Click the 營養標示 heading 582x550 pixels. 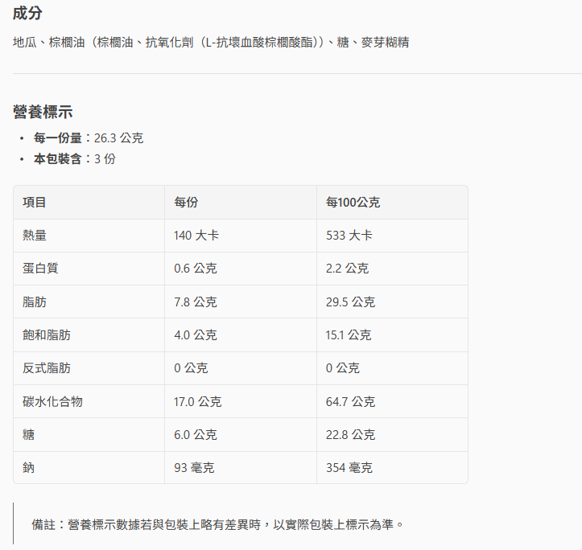[43, 112]
